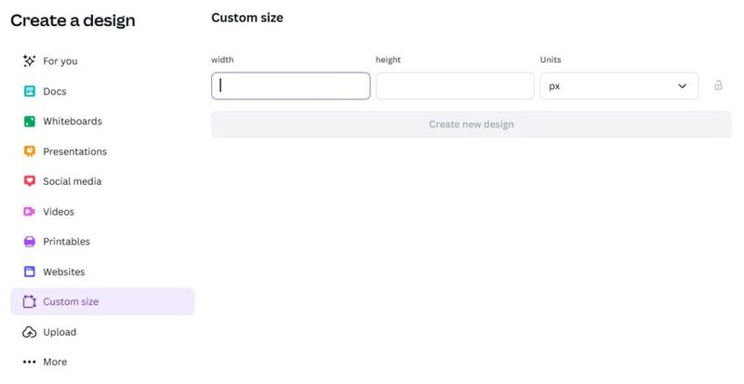Select the Videos camera icon
This screenshot has width=744, height=384.
point(29,212)
